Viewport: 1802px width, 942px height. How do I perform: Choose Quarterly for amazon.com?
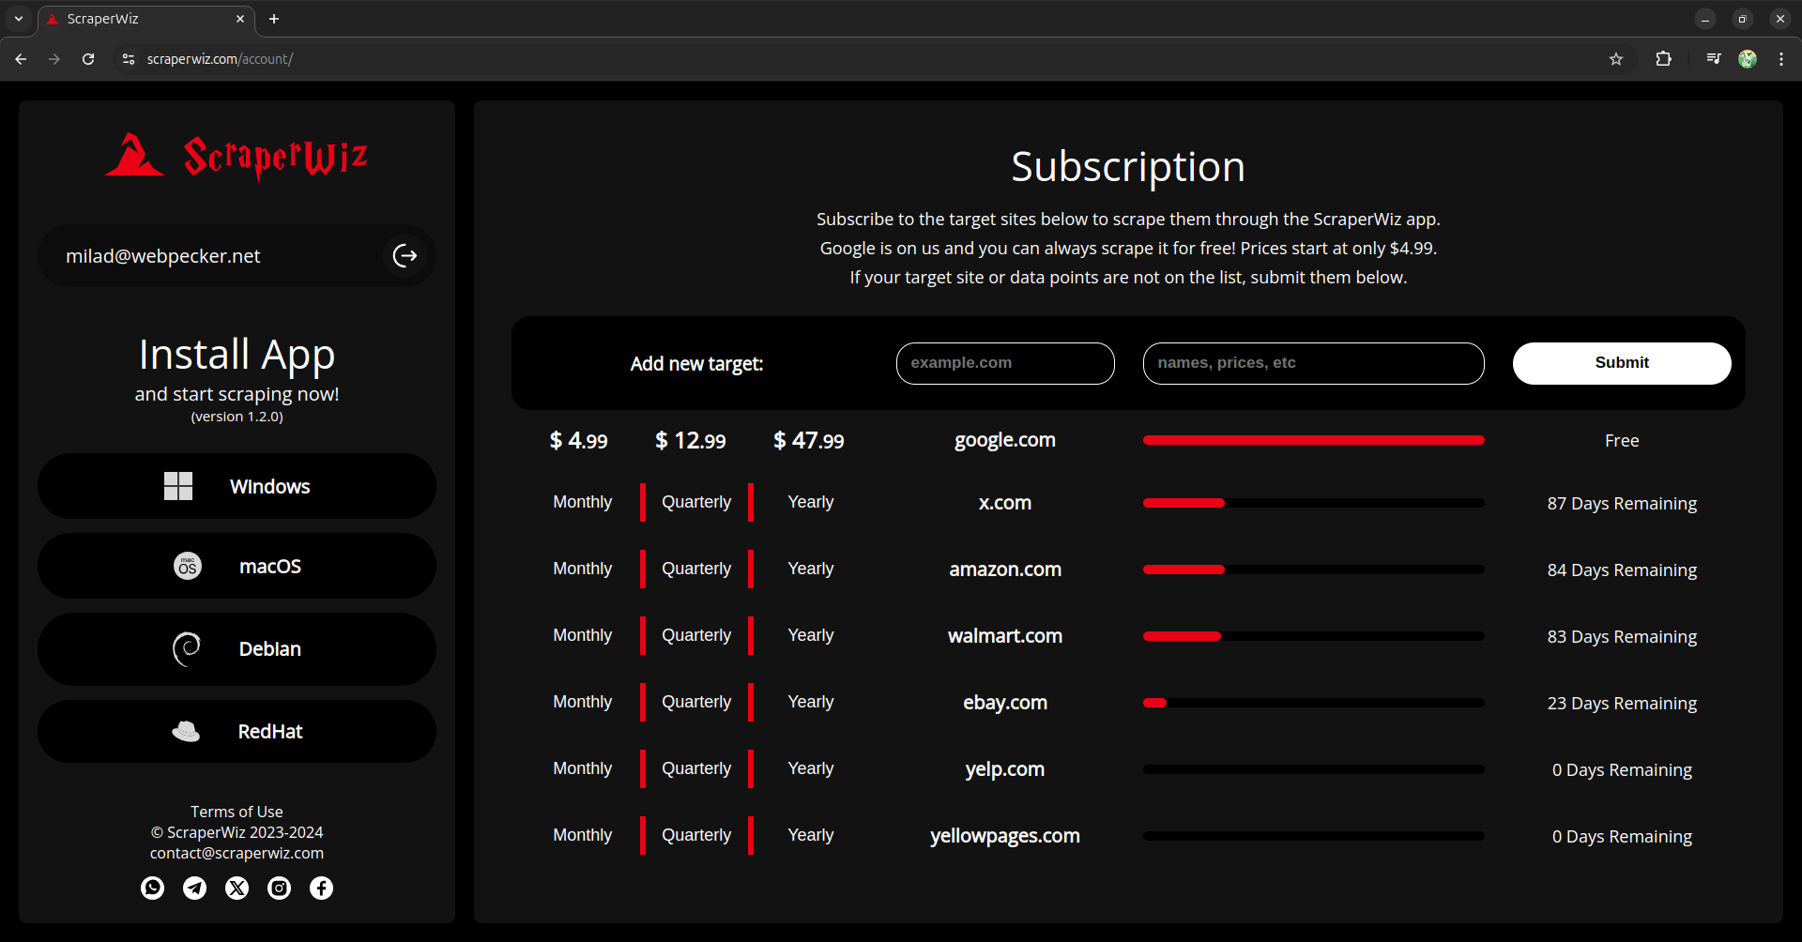[x=696, y=569]
